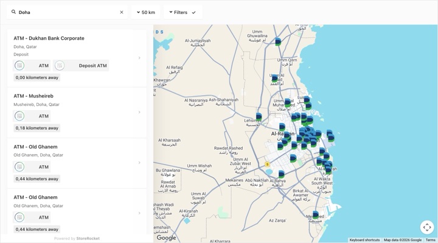
Task: Open ATM - Musheireb listing
Action: coord(77,113)
